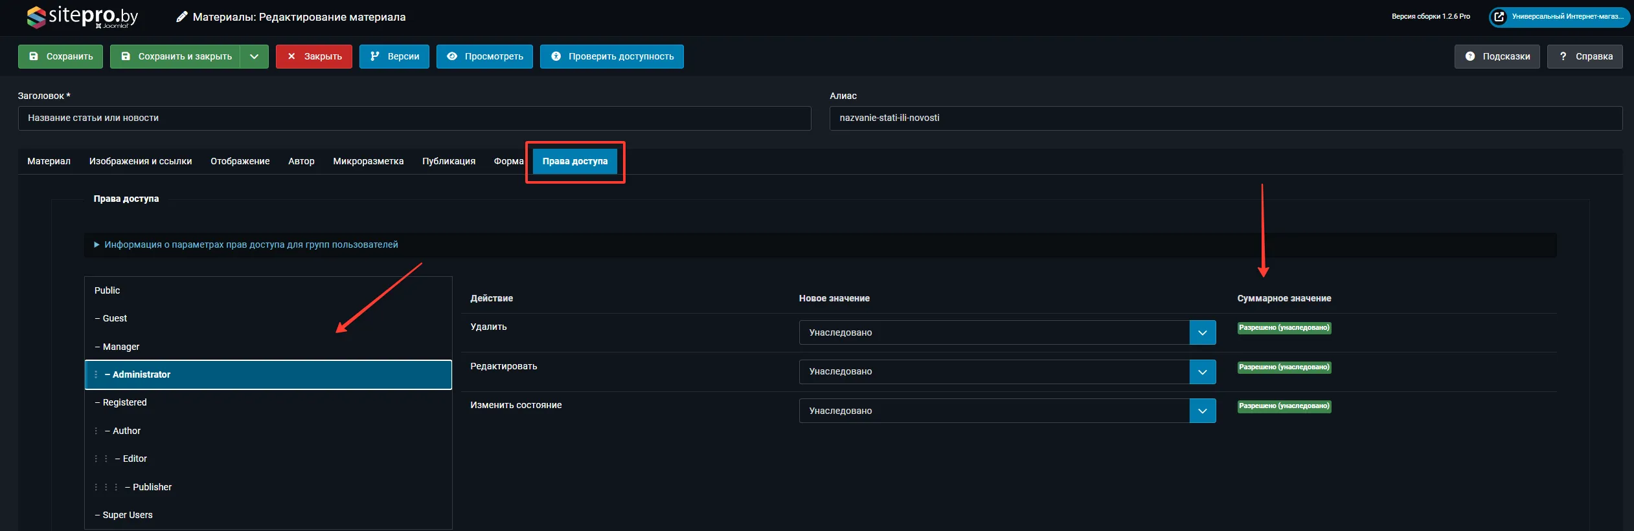Click the pencil icon beside page title
Image resolution: width=1634 pixels, height=531 pixels.
pyautogui.click(x=182, y=17)
